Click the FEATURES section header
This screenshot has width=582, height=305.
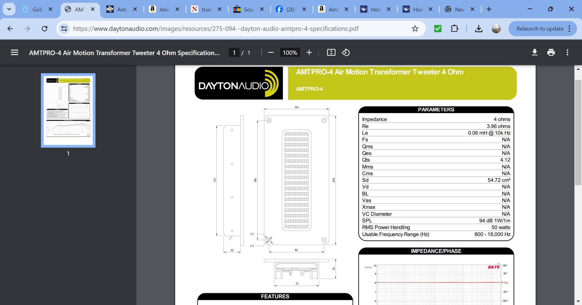(275, 297)
